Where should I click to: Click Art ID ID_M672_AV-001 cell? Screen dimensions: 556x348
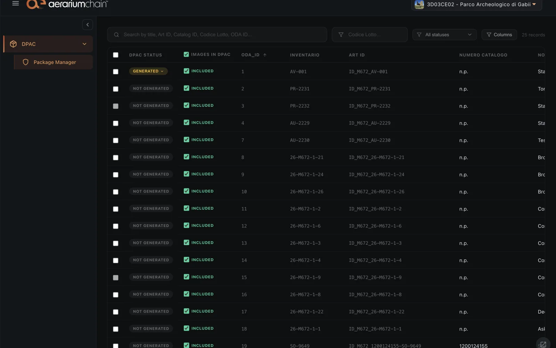(368, 72)
